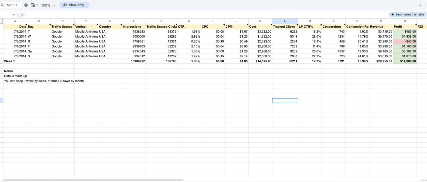Open the filter views dropdown icon
Viewport: 427px width, 182px height.
pyautogui.click(x=35, y=5)
